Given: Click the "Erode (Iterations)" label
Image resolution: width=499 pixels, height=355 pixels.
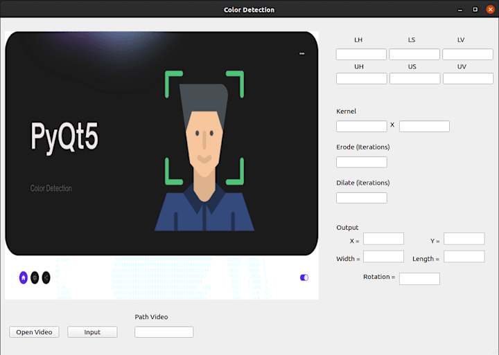Looking at the screenshot, I should pos(363,147).
